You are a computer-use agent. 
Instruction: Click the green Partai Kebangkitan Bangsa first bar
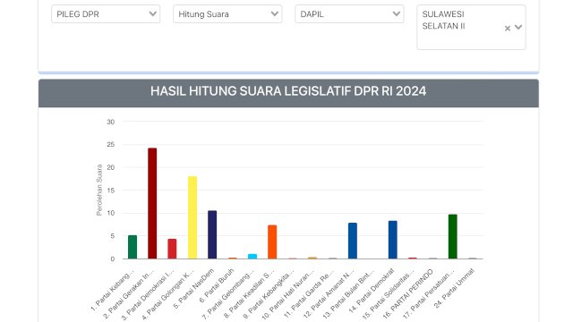click(133, 247)
